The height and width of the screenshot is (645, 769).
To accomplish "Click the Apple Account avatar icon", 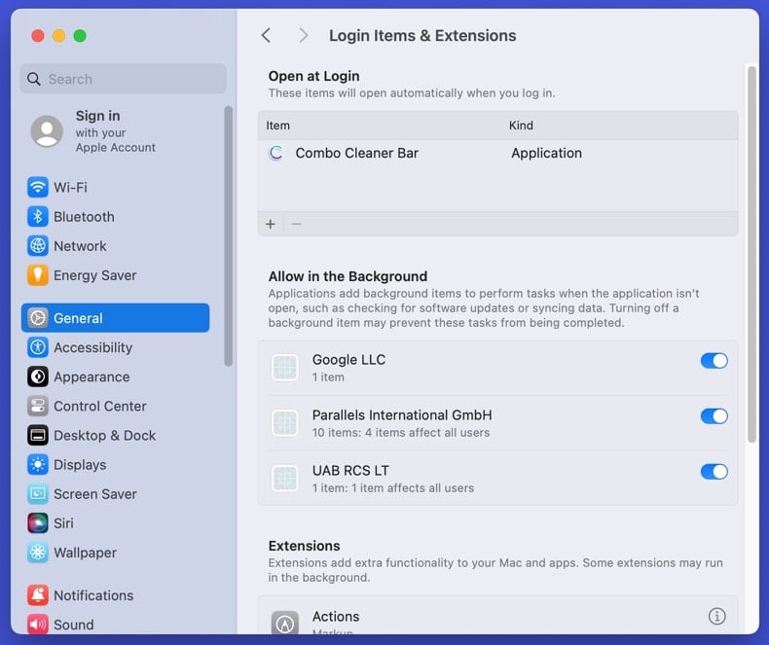I will [x=47, y=131].
